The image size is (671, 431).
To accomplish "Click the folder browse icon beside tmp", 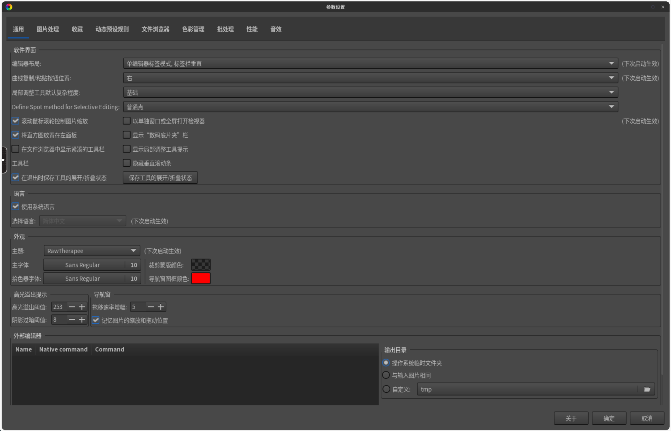I will pos(647,389).
